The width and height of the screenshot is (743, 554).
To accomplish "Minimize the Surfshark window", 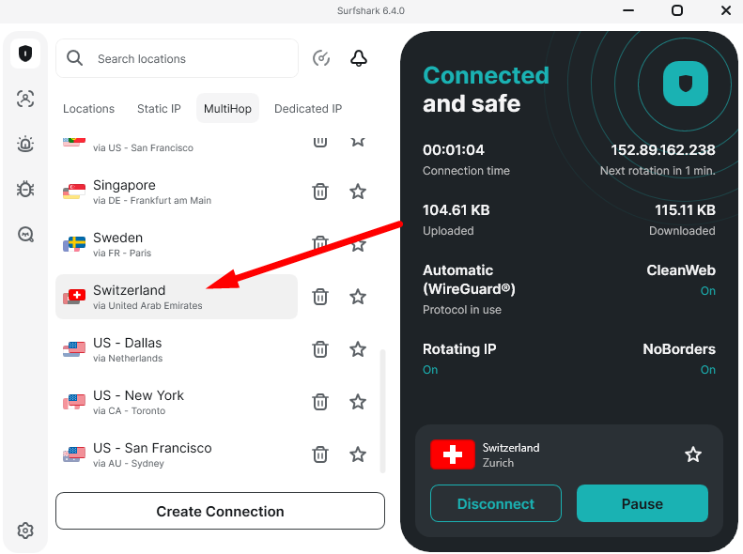I will (628, 10).
